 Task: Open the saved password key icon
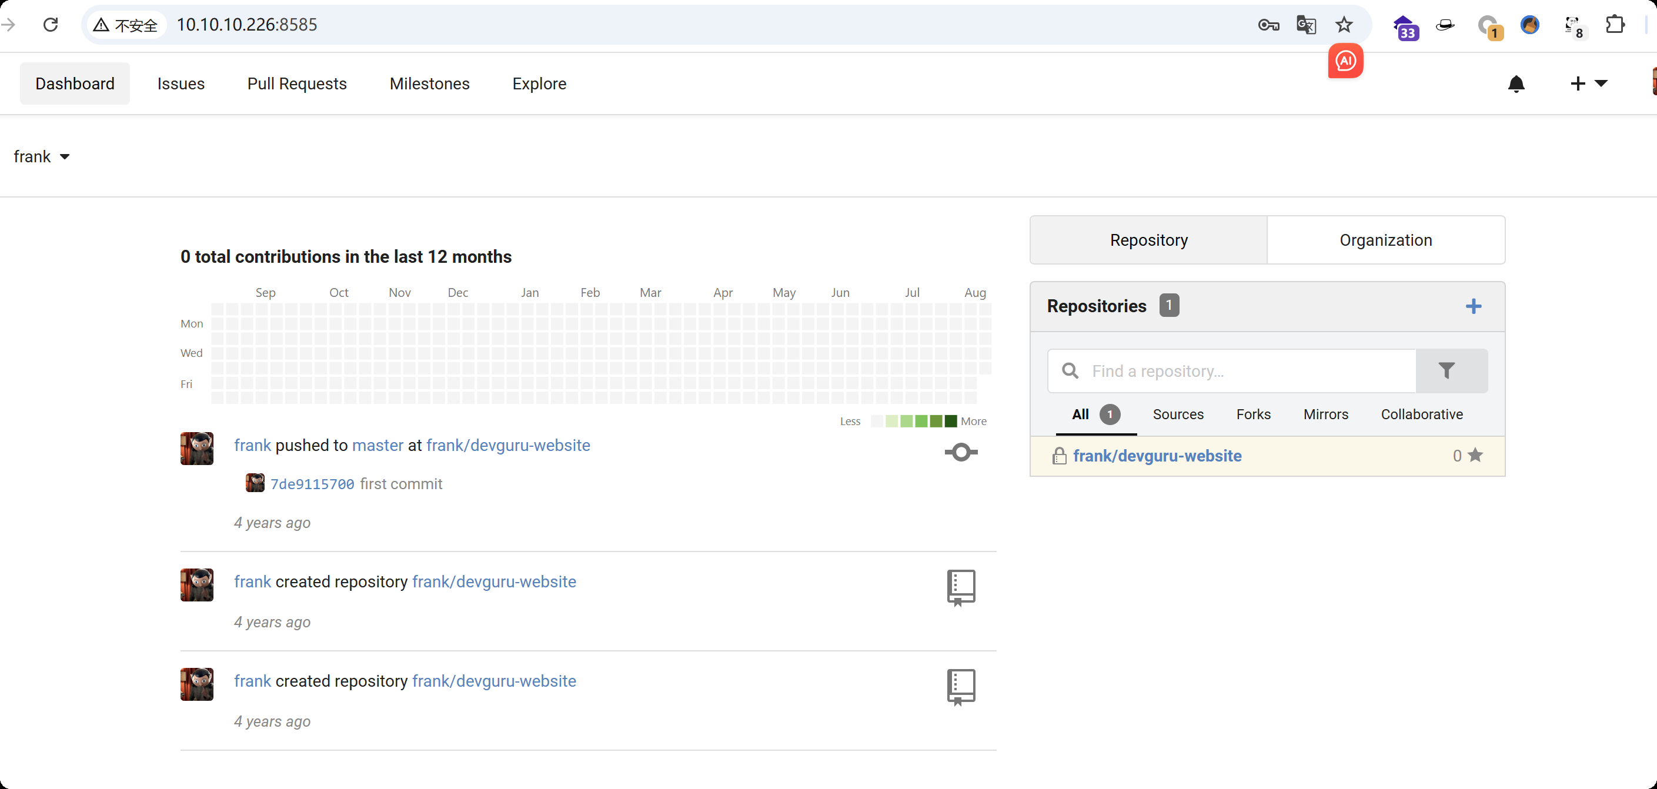tap(1268, 25)
